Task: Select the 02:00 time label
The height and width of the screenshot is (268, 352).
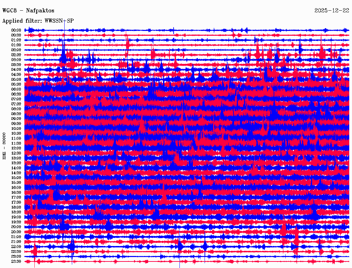Action: pyautogui.click(x=16, y=50)
